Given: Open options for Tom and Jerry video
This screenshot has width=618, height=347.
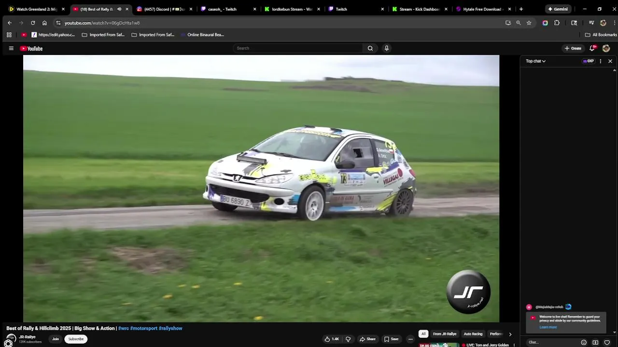Looking at the screenshot, I should click(x=514, y=345).
